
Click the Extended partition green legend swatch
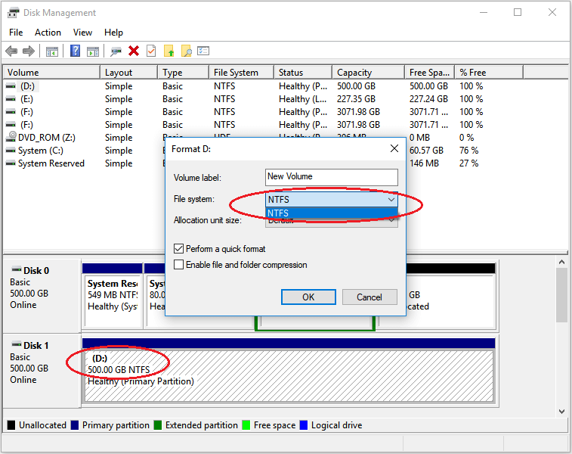pyautogui.click(x=158, y=425)
